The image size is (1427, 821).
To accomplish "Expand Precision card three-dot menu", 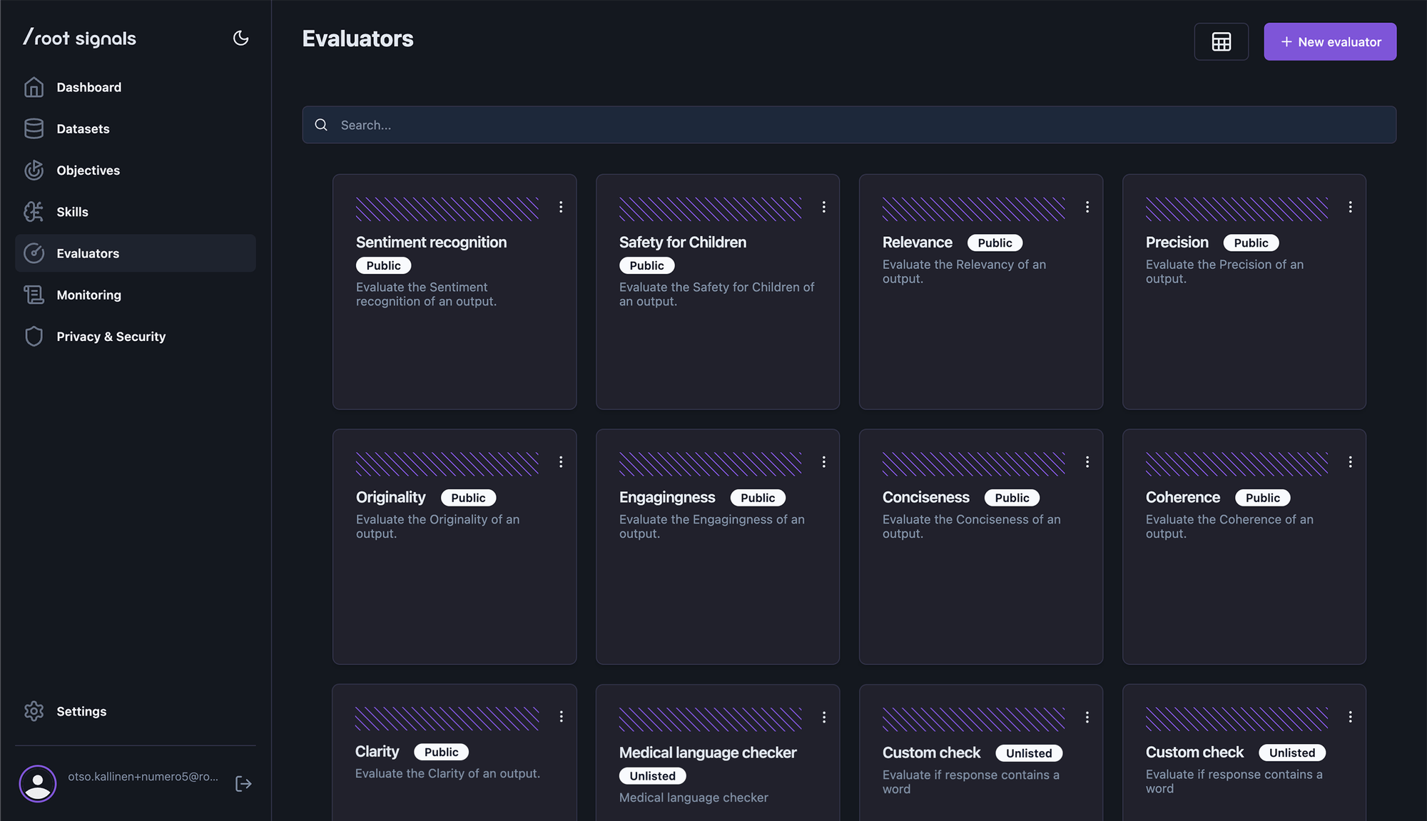I will pyautogui.click(x=1350, y=207).
